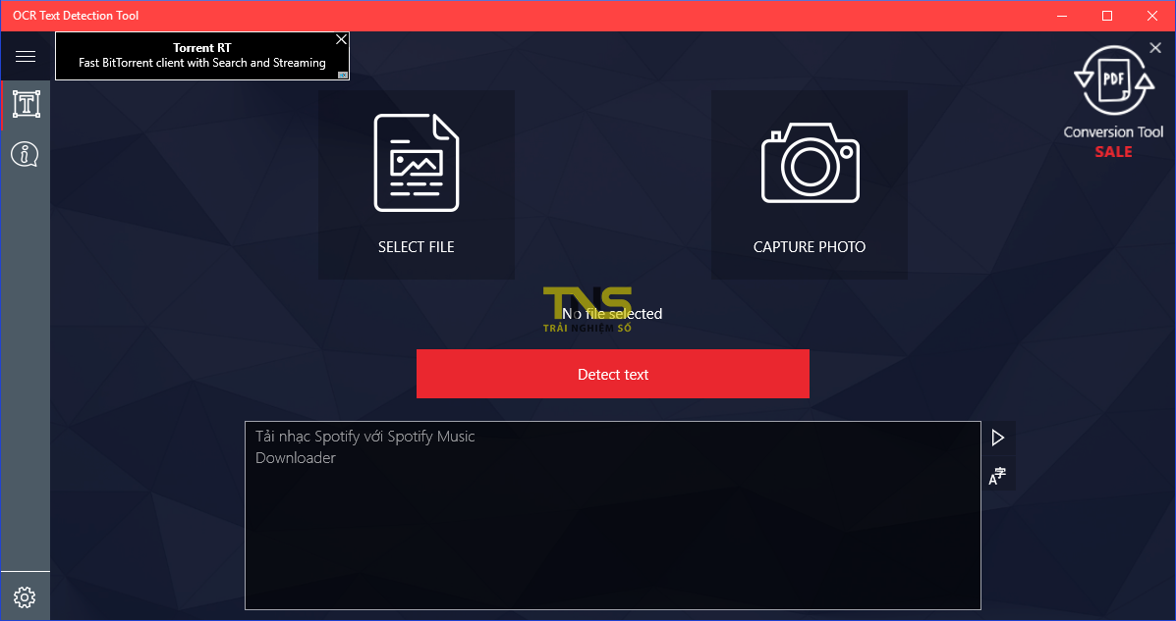Screen dimensions: 1176x621
Task: Click the document image icon to select file
Action: [416, 163]
